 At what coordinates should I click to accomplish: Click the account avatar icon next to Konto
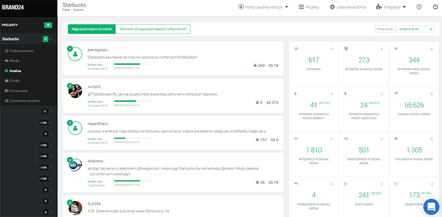240,7
